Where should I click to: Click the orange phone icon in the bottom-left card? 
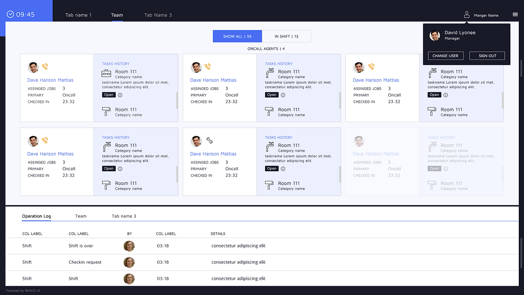coord(45,141)
